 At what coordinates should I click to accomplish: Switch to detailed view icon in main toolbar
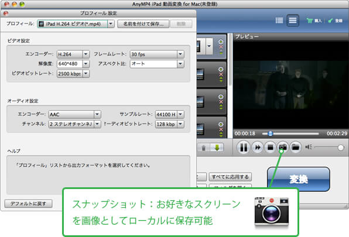pyautogui.click(x=292, y=20)
